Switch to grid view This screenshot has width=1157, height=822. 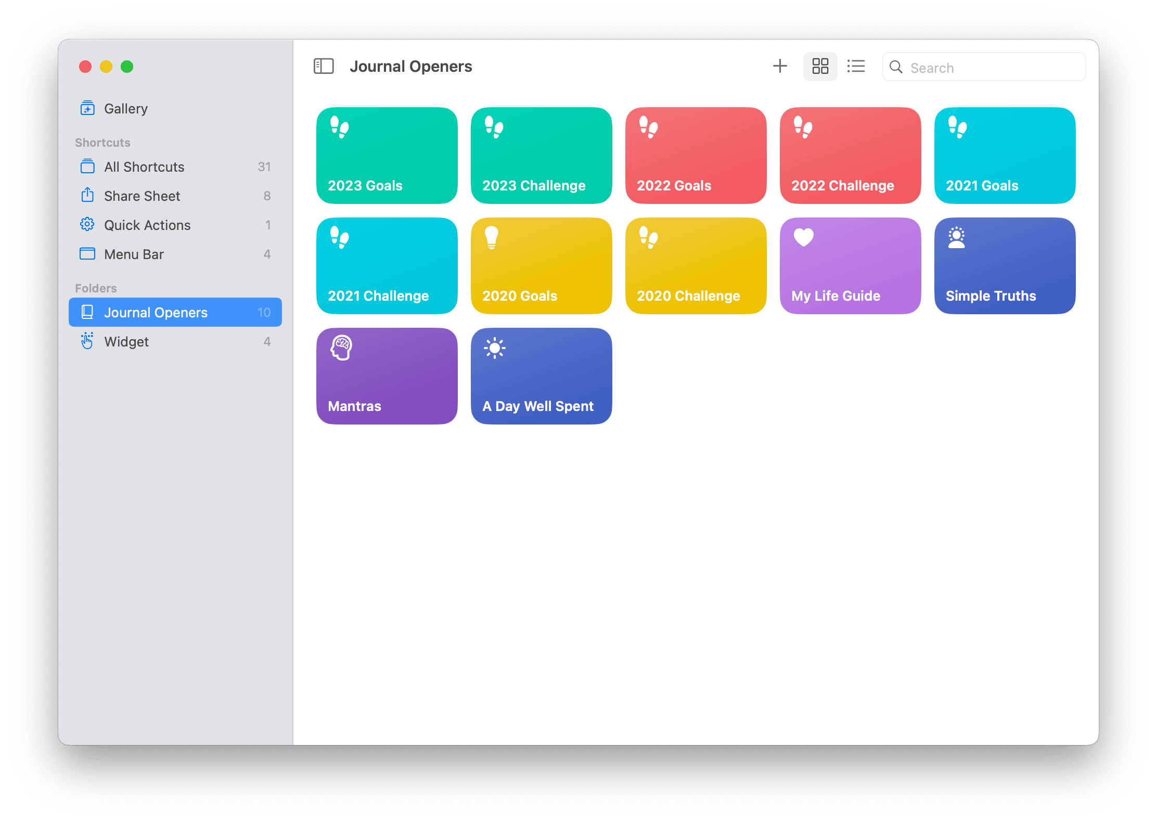(x=820, y=67)
